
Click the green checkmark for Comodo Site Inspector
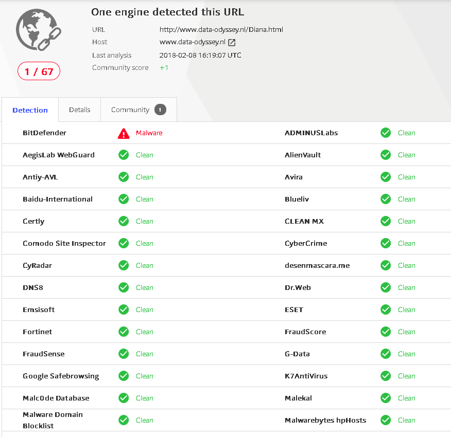pyautogui.click(x=124, y=243)
